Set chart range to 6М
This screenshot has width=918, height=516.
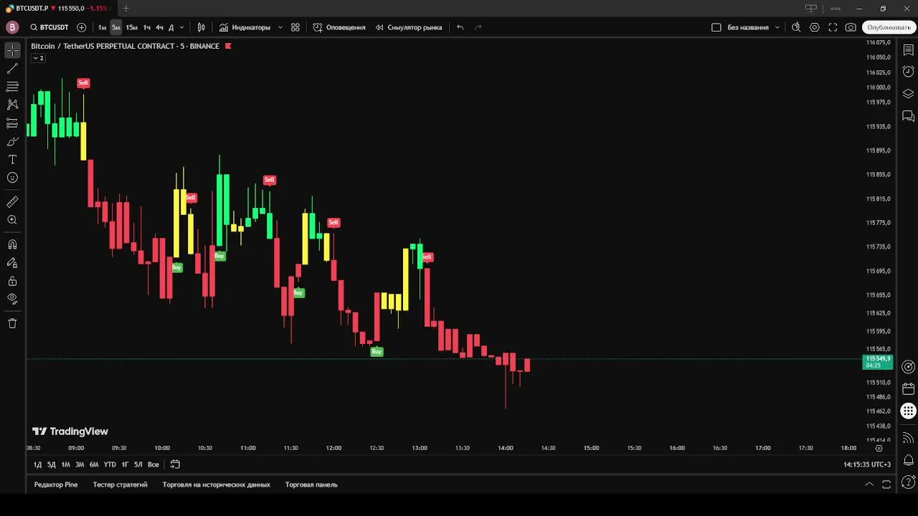[93, 464]
